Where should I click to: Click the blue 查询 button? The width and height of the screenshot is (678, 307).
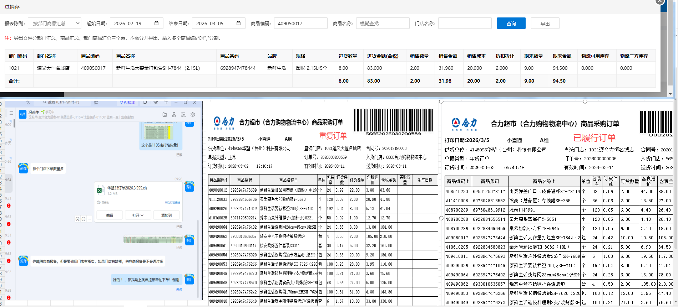click(x=511, y=24)
